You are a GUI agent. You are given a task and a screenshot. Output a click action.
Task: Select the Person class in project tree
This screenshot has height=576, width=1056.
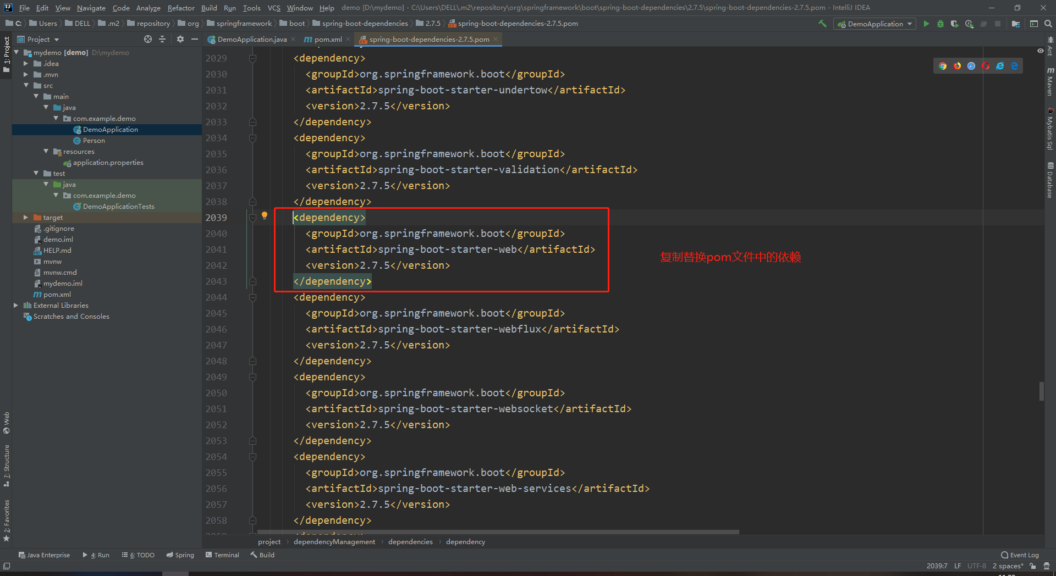(94, 140)
